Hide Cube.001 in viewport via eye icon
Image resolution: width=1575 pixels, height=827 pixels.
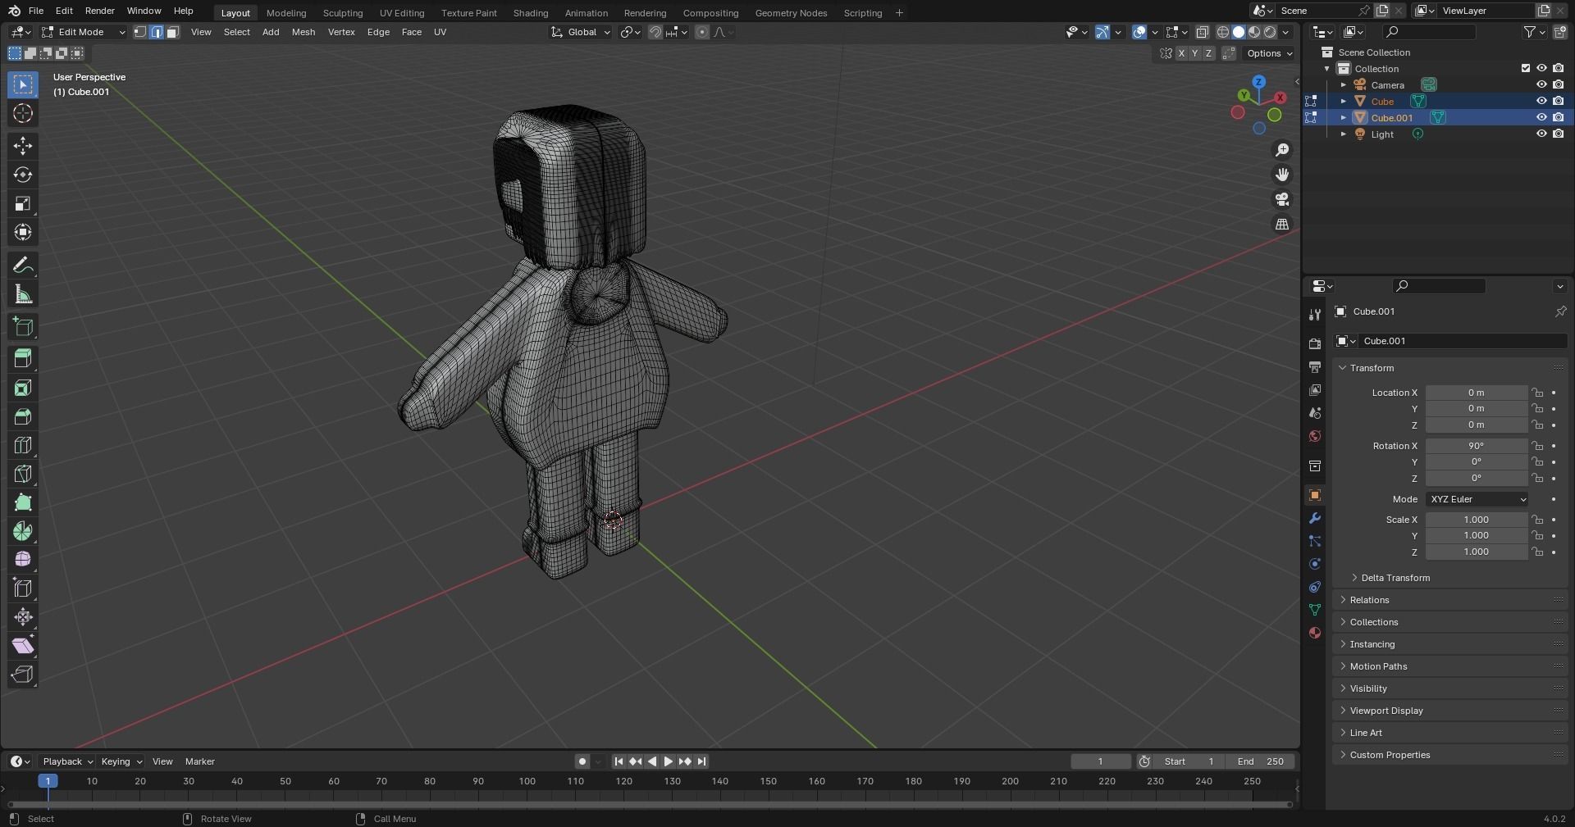coord(1541,117)
